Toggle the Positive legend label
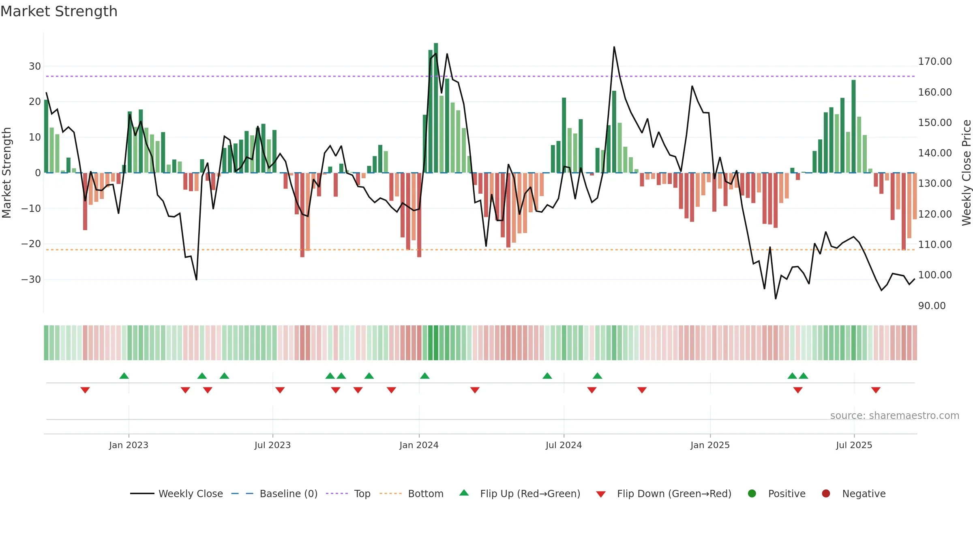 click(x=787, y=494)
